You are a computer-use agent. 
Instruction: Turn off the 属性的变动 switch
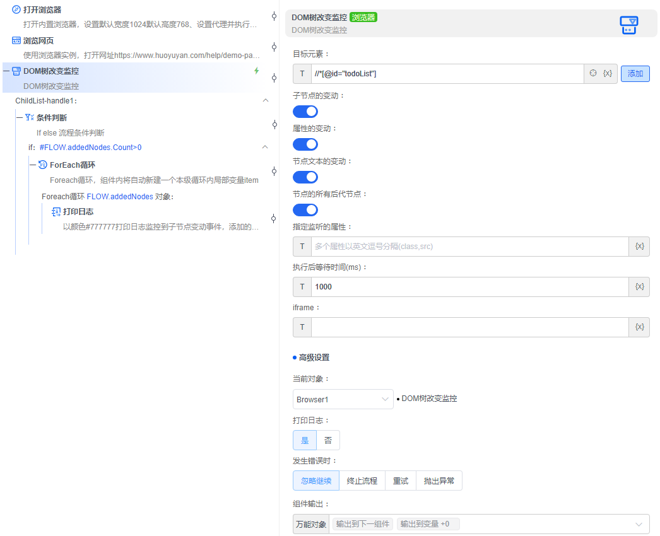305,144
